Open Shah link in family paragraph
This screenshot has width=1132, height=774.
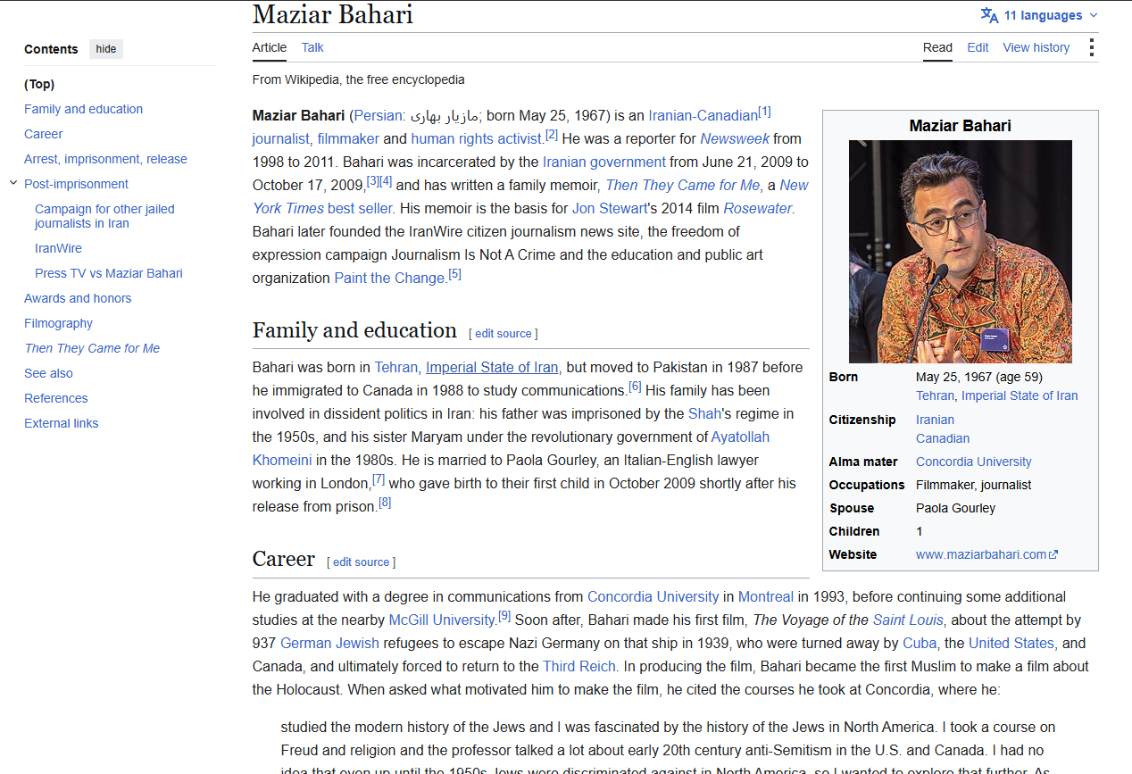point(704,413)
